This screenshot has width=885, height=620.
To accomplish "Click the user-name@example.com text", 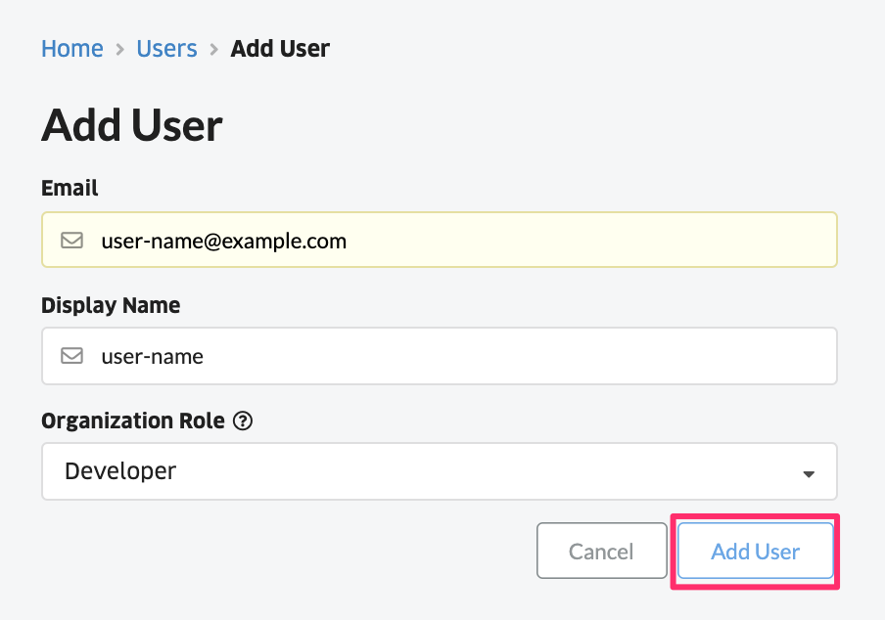I will tap(224, 242).
